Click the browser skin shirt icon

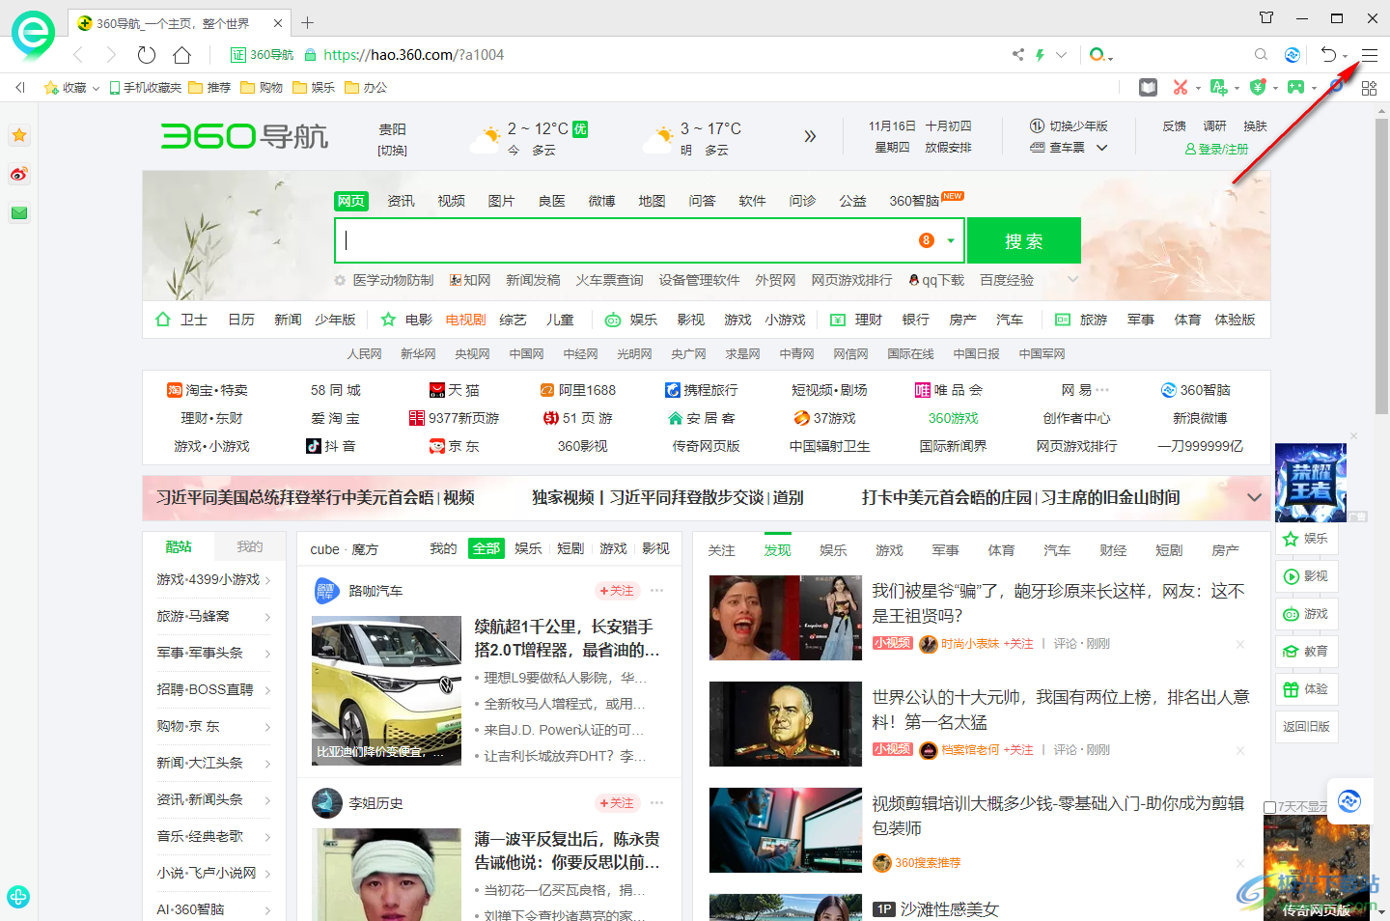click(x=1266, y=17)
